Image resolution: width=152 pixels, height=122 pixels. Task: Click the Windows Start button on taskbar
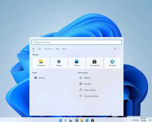click(61, 120)
